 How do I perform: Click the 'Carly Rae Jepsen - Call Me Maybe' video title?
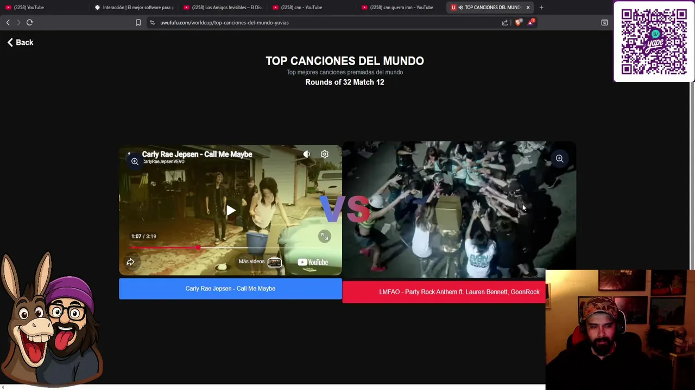197,154
